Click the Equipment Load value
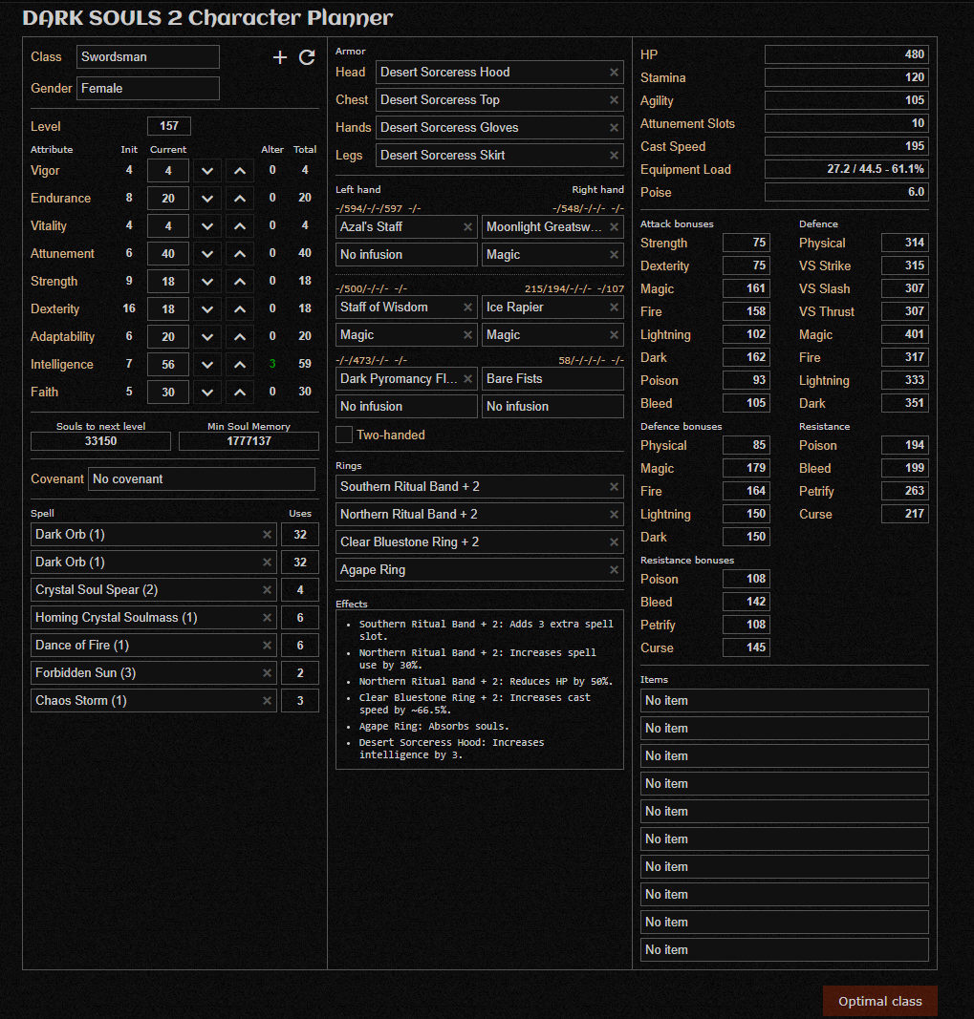 [847, 169]
